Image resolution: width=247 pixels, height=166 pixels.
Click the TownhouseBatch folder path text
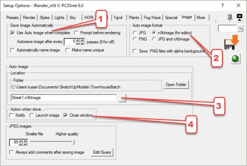coord(66,87)
